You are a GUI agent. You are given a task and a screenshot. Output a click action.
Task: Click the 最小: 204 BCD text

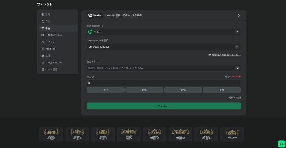[233, 77]
